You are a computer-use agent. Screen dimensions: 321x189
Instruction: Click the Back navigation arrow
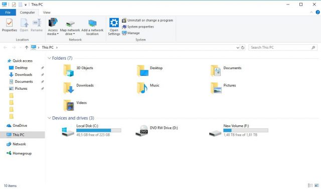click(6, 48)
